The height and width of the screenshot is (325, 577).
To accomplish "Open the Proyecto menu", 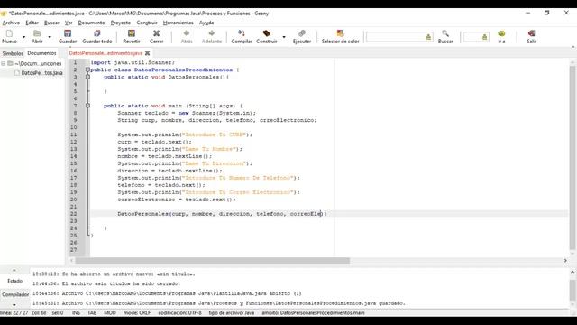I will click(121, 23).
